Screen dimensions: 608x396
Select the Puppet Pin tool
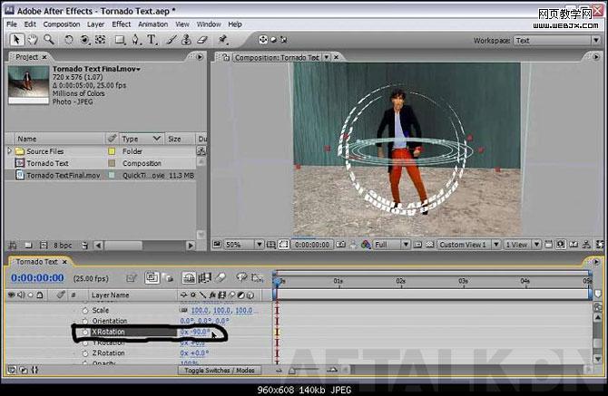click(x=222, y=40)
